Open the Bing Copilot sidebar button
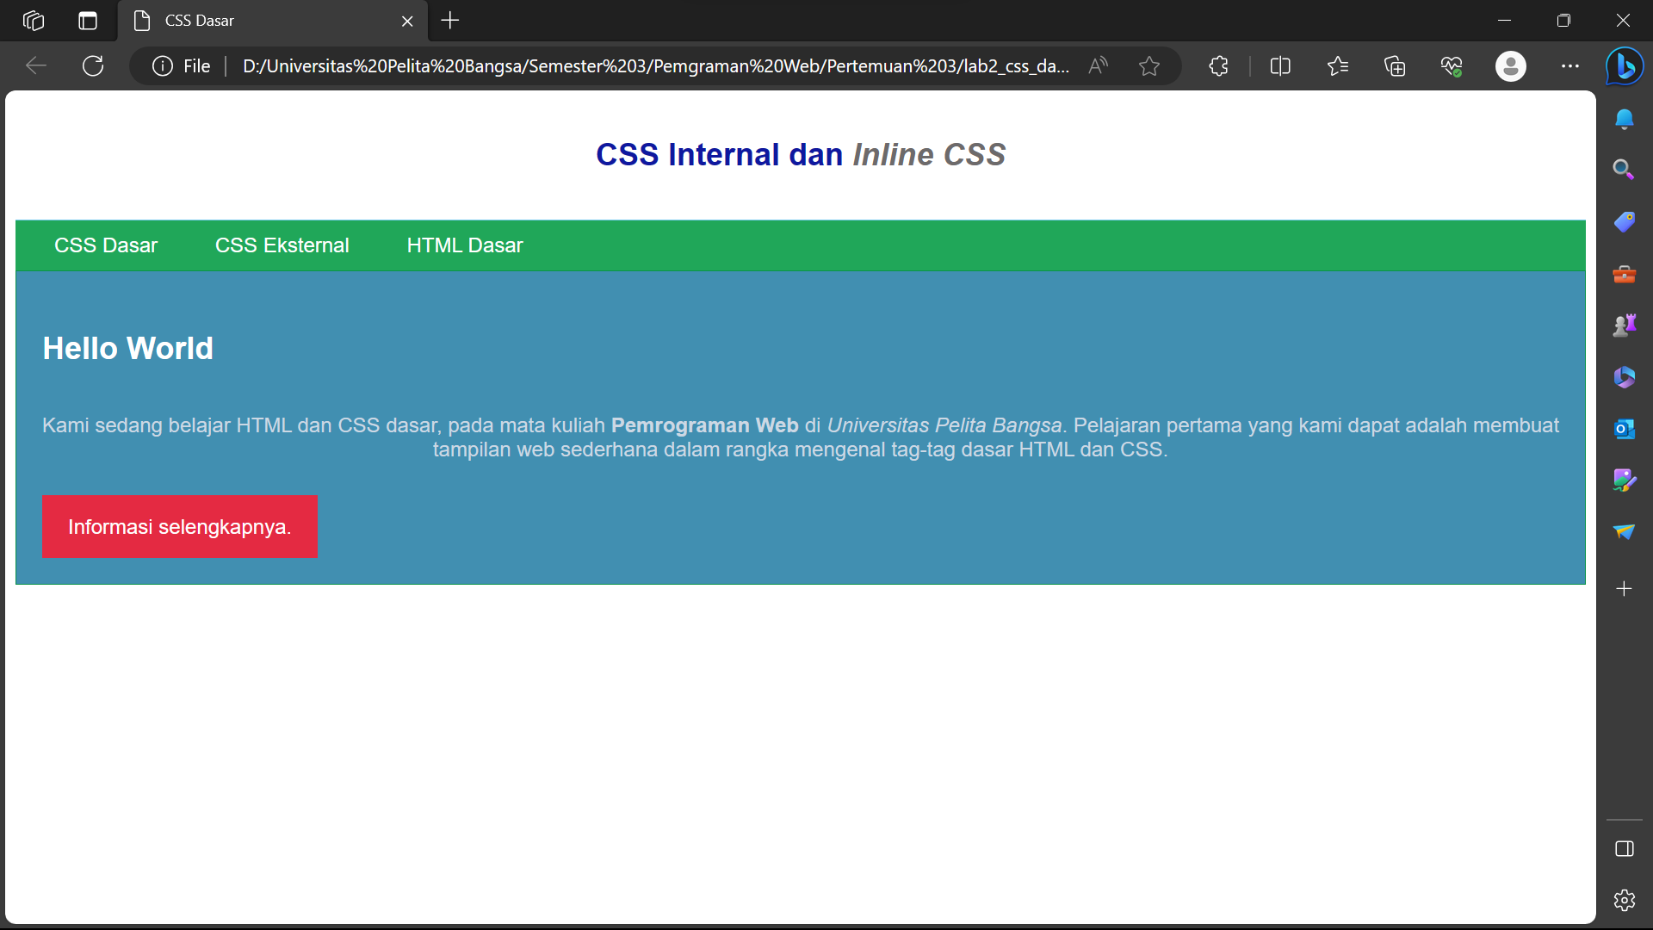1653x930 pixels. pos(1625,66)
